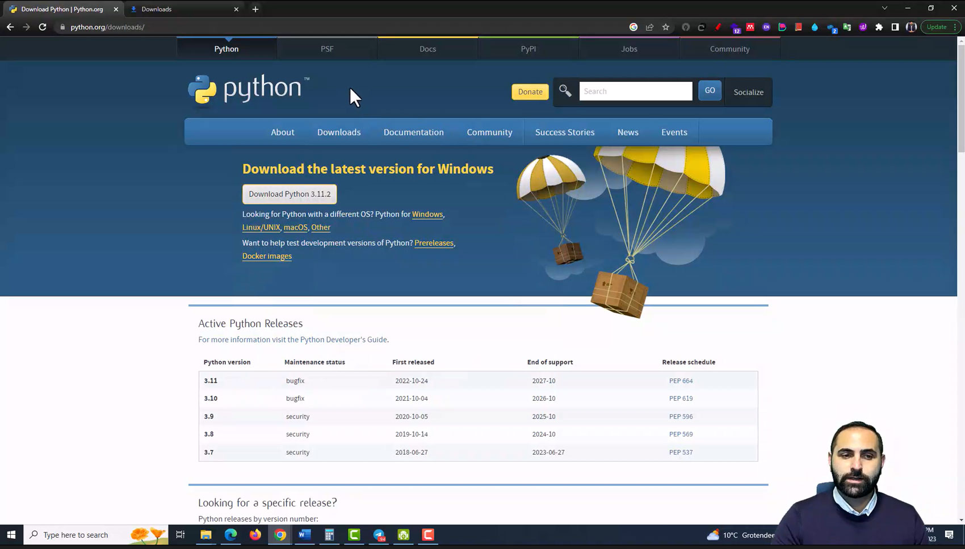The image size is (965, 549).
Task: Open the PEP 537 release schedule
Action: [x=681, y=452]
